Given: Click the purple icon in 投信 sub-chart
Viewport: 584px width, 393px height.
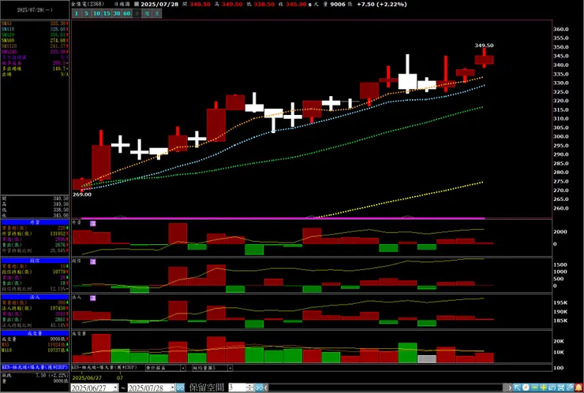Looking at the screenshot, I should [x=93, y=261].
